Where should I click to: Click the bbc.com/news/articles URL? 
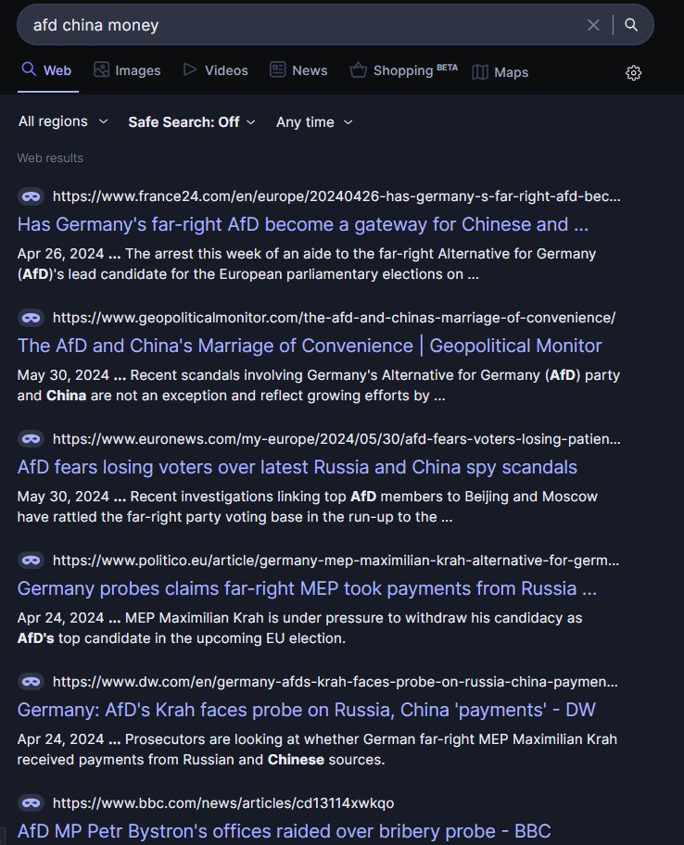pos(223,802)
